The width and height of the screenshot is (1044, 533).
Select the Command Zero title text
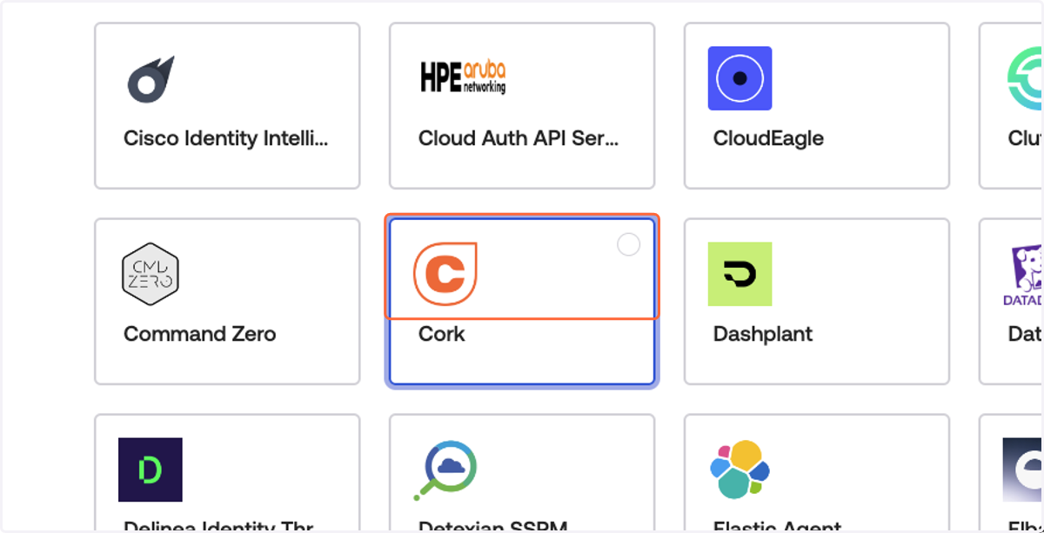[x=199, y=334]
